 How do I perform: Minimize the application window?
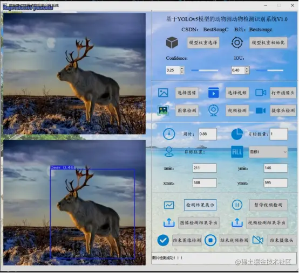(x=266, y=5)
